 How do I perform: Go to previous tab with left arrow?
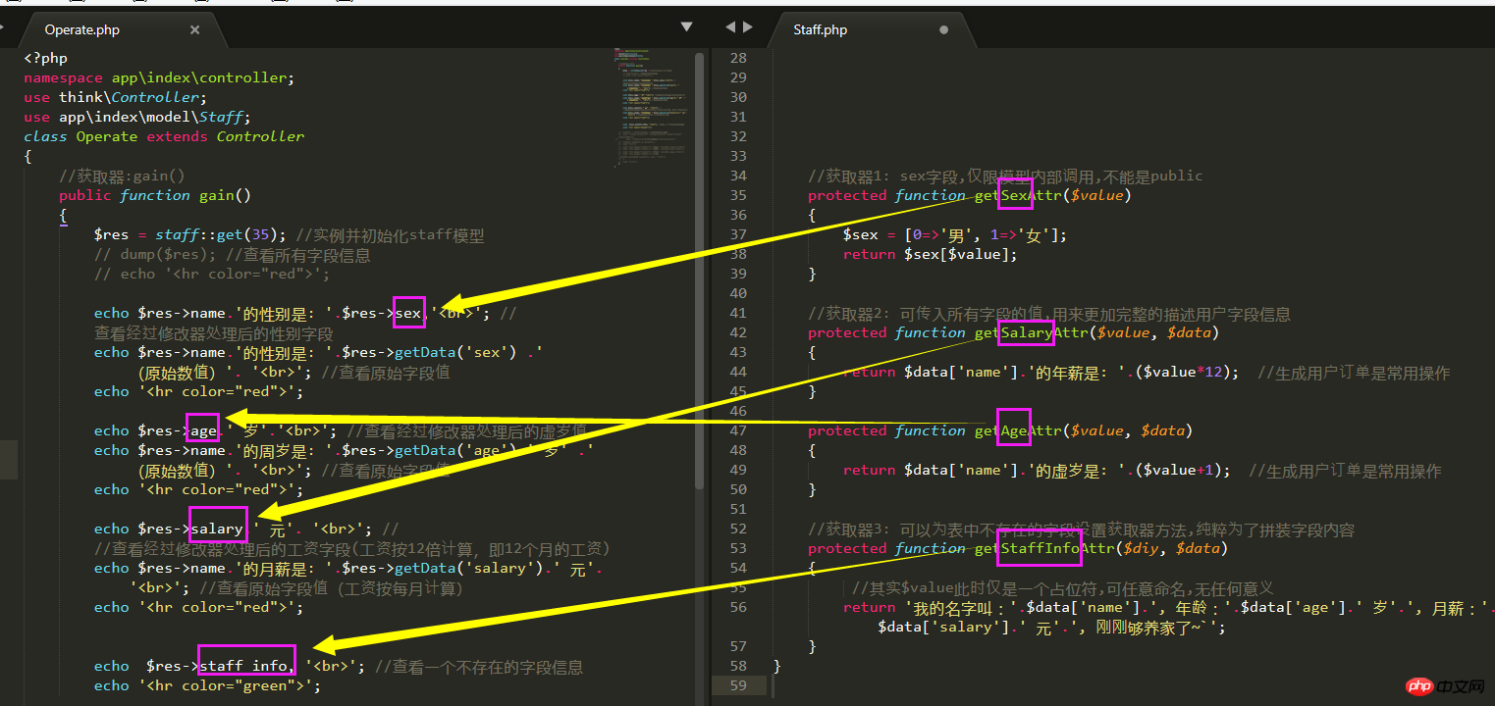point(730,27)
